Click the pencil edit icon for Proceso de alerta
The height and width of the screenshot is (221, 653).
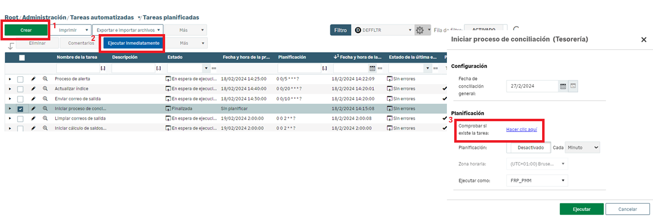click(x=33, y=79)
